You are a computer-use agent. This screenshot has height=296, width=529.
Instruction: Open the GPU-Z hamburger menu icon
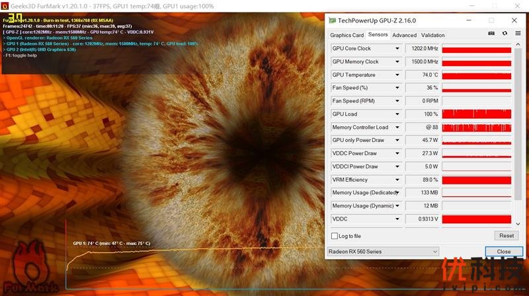[518, 34]
